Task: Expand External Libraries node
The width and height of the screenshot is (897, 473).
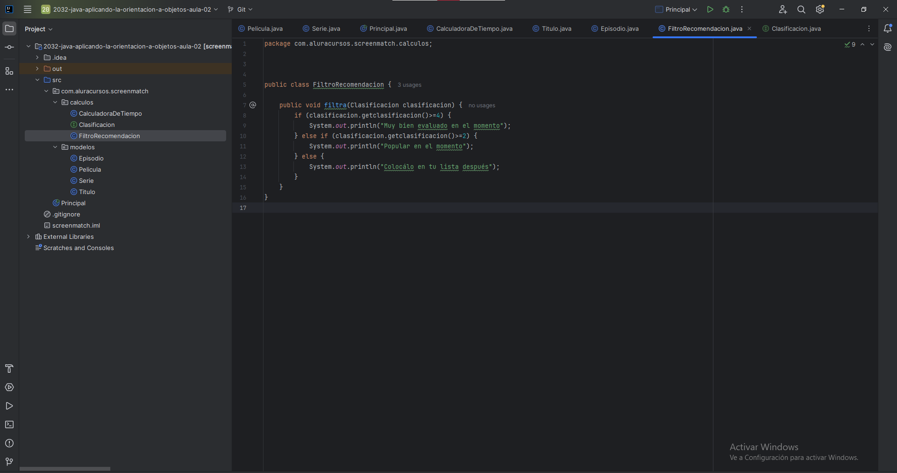Action: click(28, 236)
